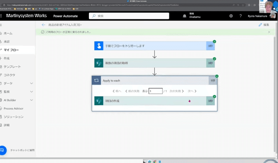
Task: Click the Apply to each loop icon
Action: click(96, 81)
